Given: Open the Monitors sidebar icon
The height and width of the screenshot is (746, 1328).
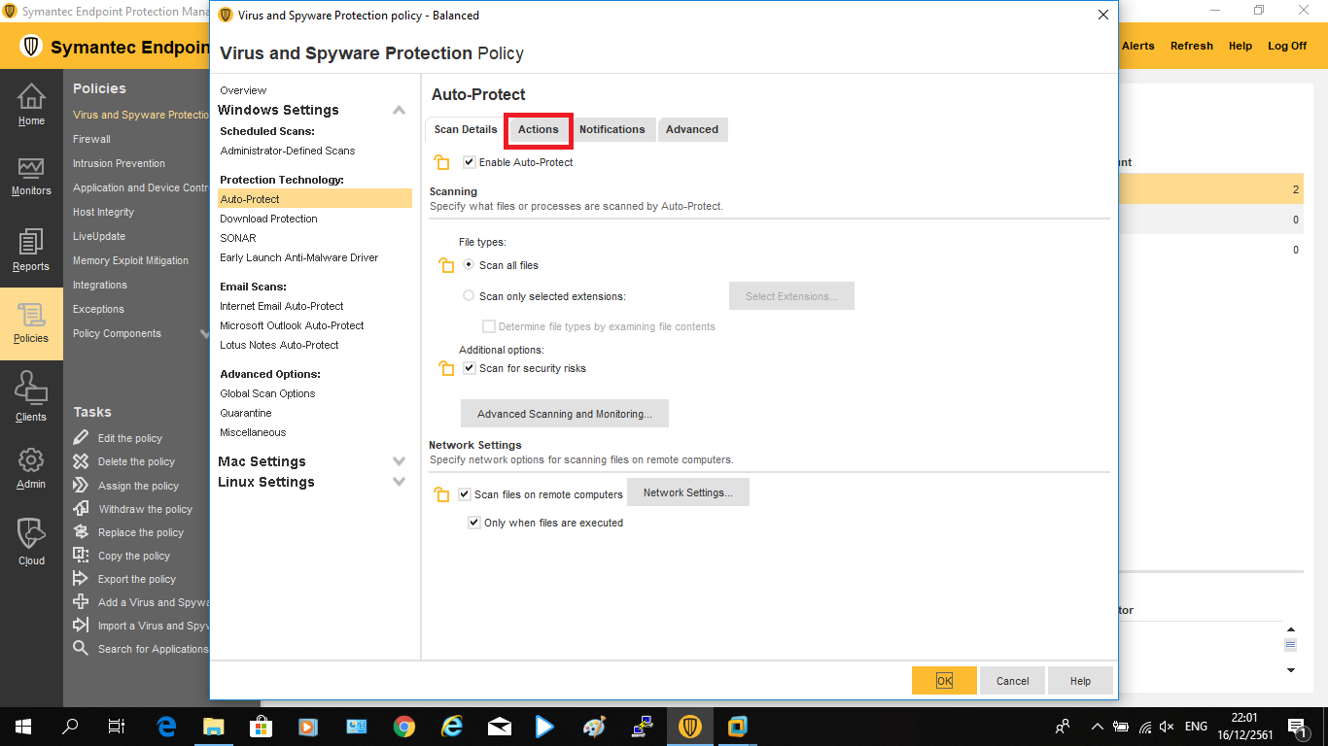Looking at the screenshot, I should click(31, 176).
